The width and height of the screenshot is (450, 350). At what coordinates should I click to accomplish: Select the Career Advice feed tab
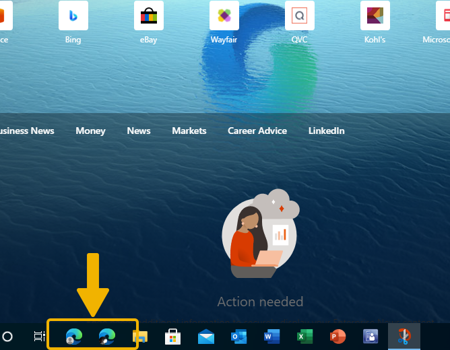[x=257, y=131]
